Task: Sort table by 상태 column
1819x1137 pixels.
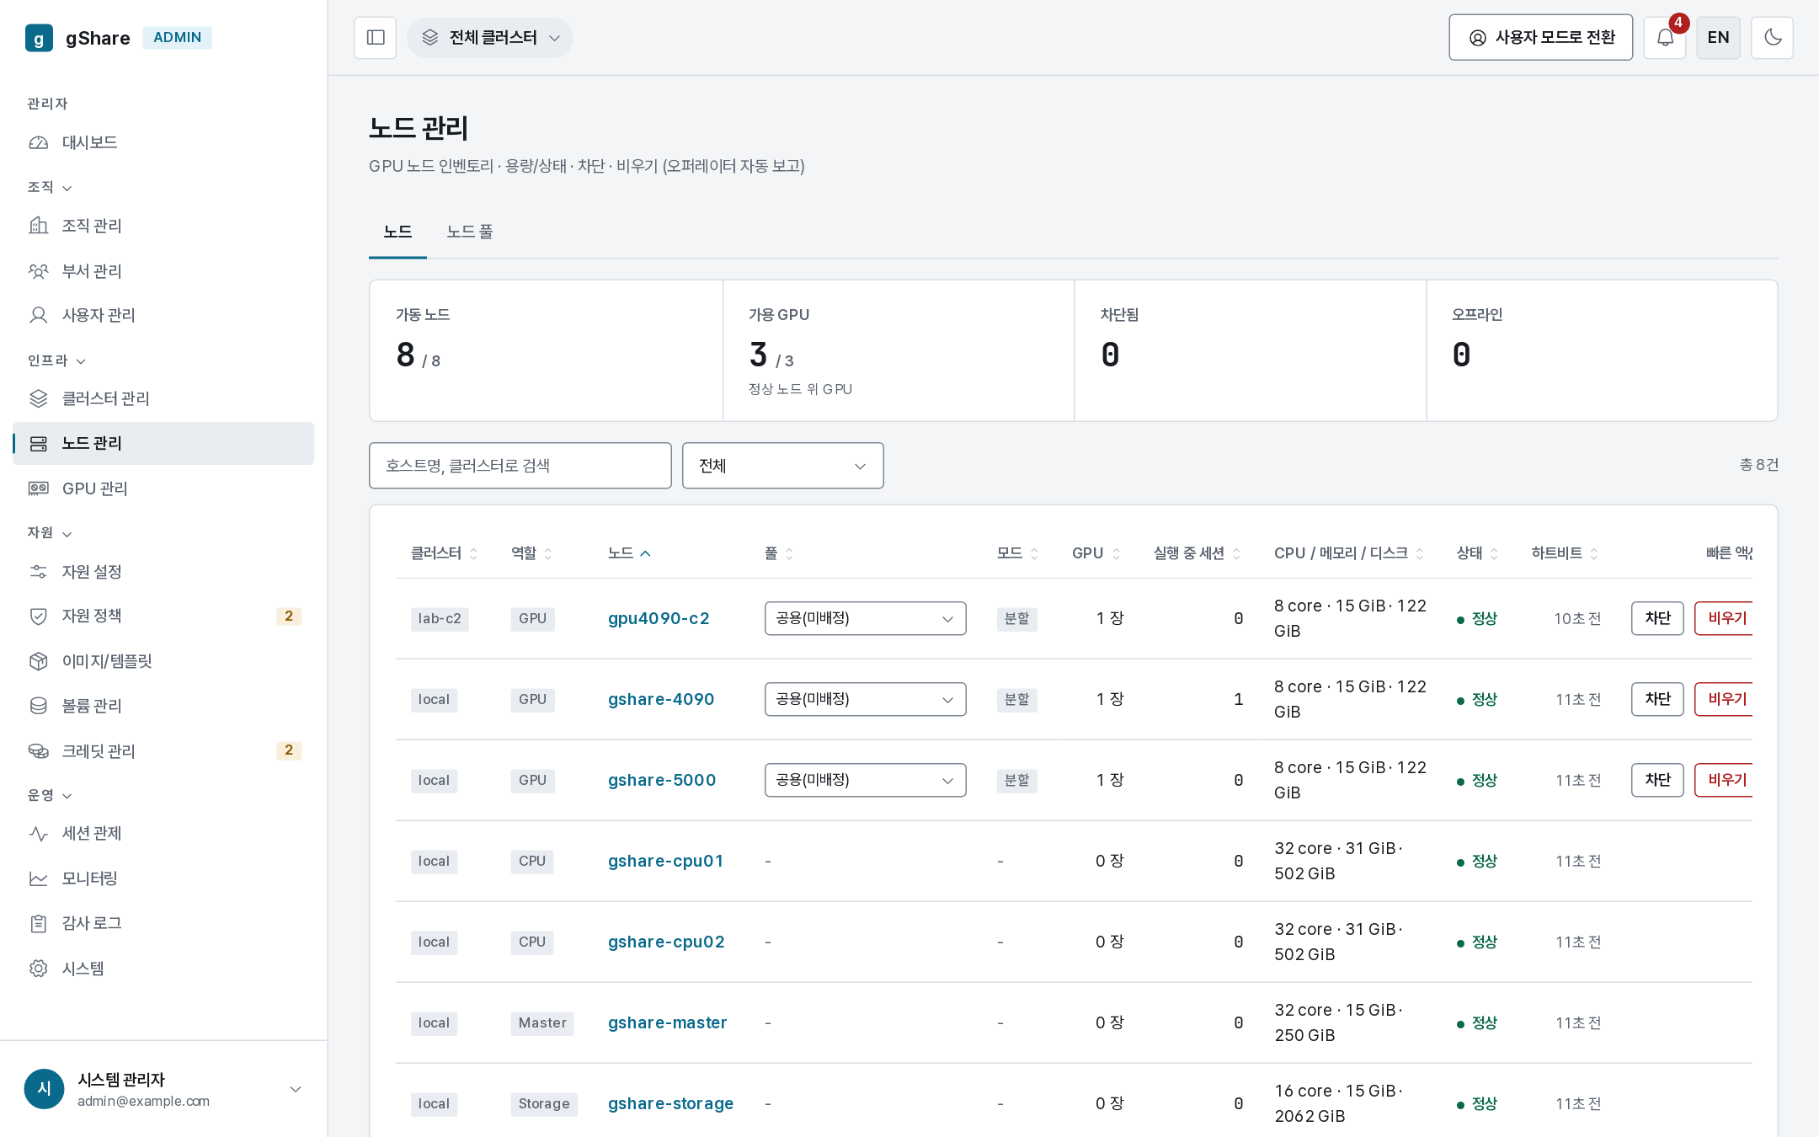Action: [x=1477, y=553]
